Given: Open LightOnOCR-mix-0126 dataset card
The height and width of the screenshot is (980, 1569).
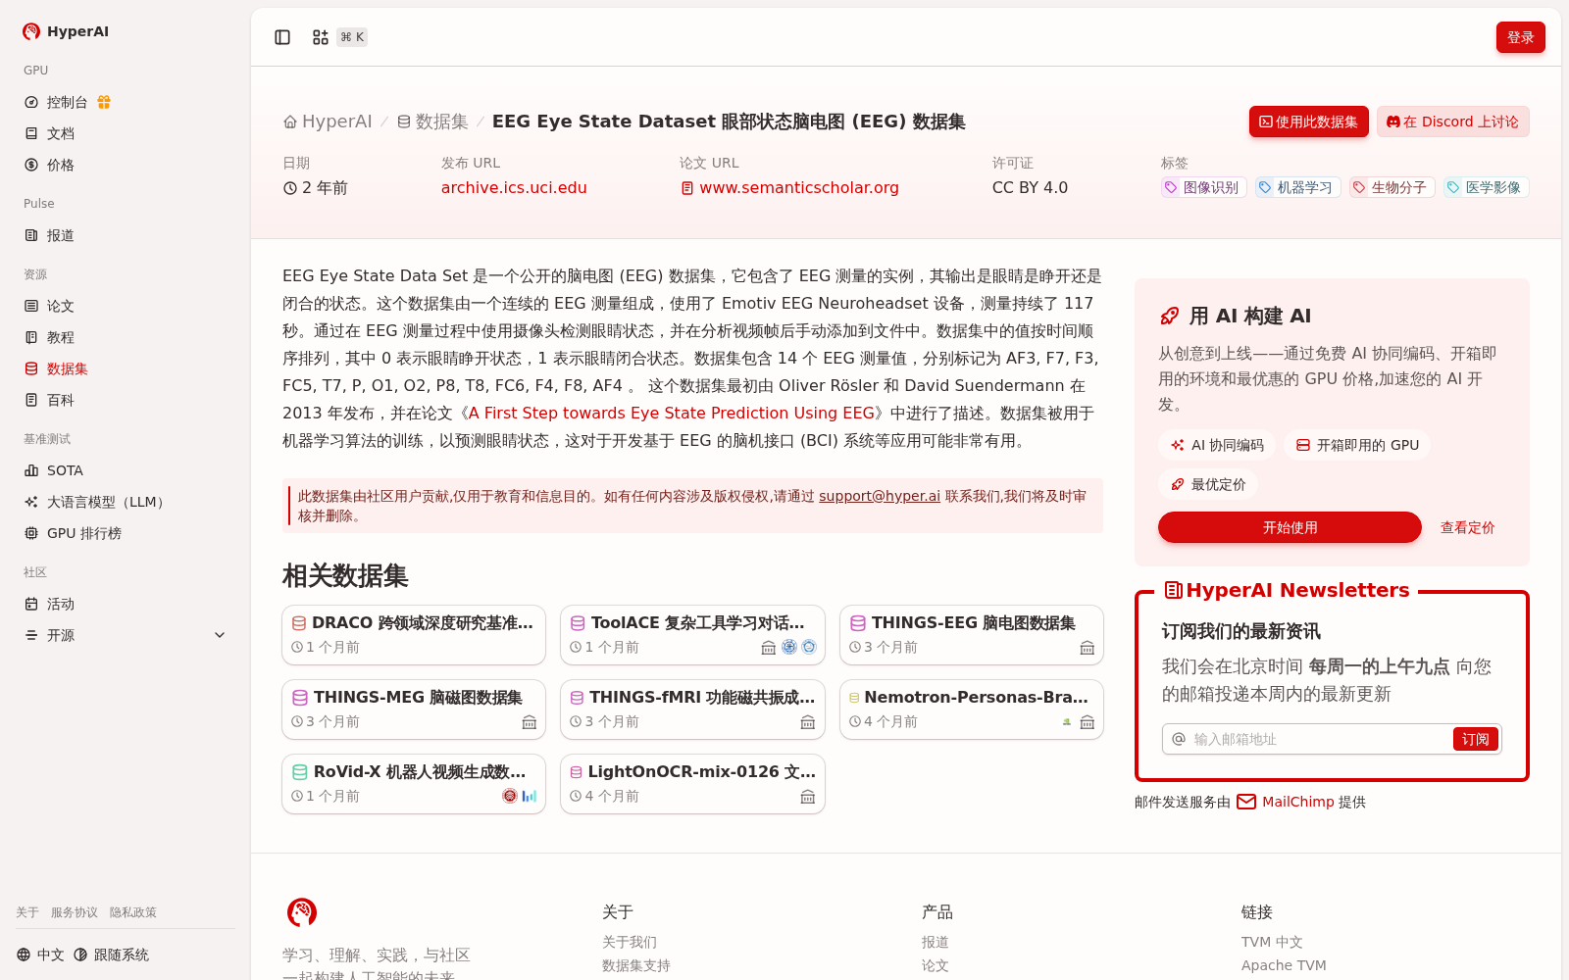Looking at the screenshot, I should (692, 784).
